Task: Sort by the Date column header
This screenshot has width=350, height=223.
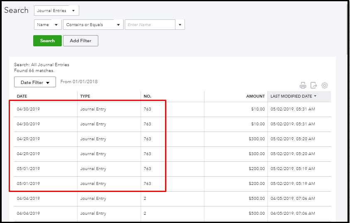Action: tap(22, 96)
